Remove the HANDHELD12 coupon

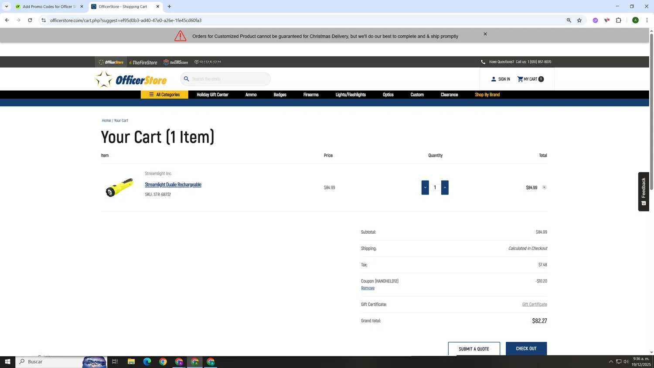368,288
